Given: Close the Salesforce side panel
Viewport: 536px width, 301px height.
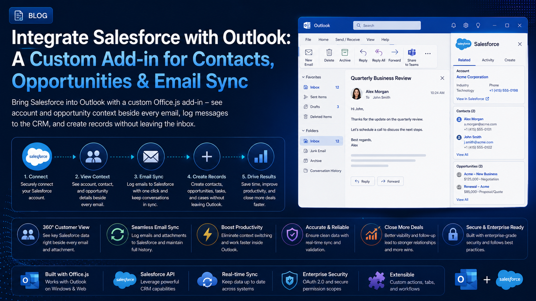Looking at the screenshot, I should 520,44.
